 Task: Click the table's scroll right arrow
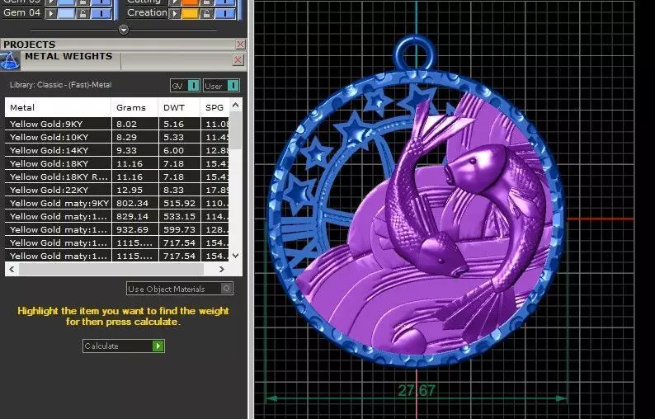222,269
